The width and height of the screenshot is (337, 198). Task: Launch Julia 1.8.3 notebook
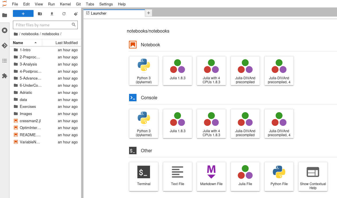pos(178,71)
